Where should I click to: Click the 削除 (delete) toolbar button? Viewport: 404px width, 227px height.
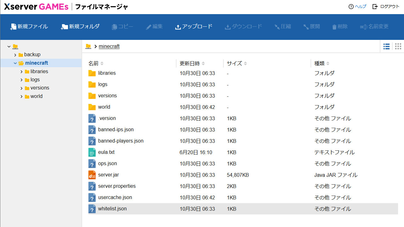click(340, 27)
